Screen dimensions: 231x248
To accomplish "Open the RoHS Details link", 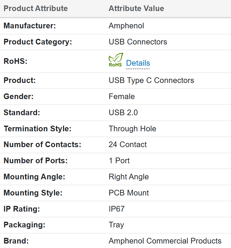I will coord(138,63).
